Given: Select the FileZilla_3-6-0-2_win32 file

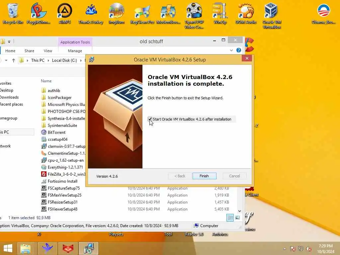Looking at the screenshot, I should tap(66, 174).
